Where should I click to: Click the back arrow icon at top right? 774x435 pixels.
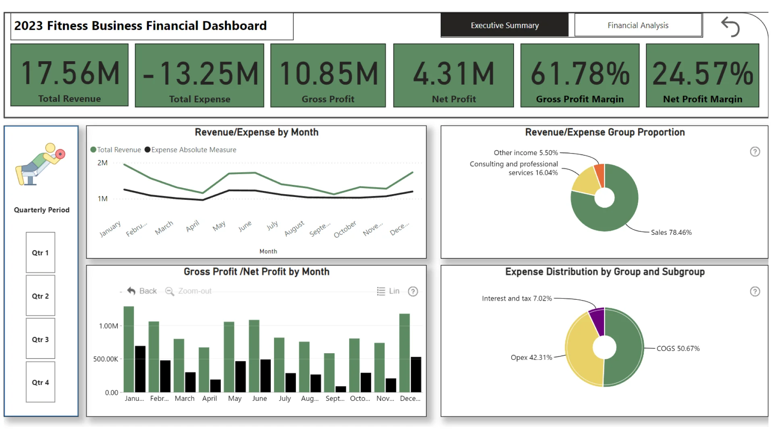pyautogui.click(x=730, y=27)
